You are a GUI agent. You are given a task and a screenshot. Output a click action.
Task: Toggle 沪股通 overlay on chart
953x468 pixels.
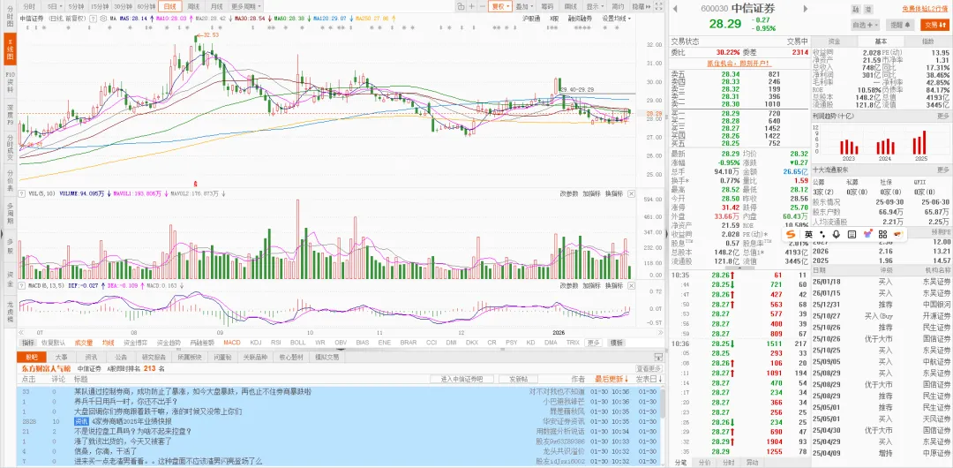pyautogui.click(x=531, y=19)
